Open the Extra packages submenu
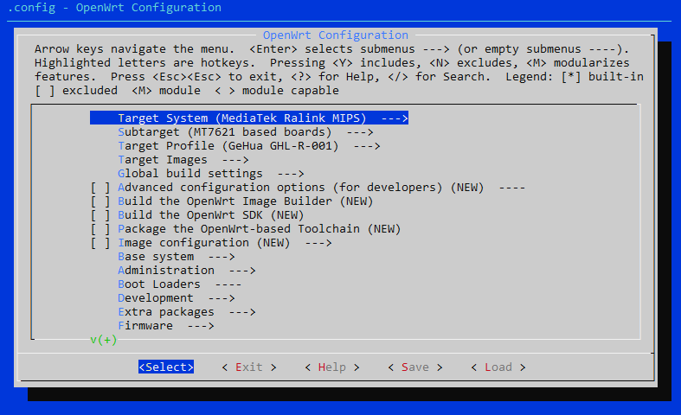The width and height of the screenshot is (681, 415). [186, 312]
